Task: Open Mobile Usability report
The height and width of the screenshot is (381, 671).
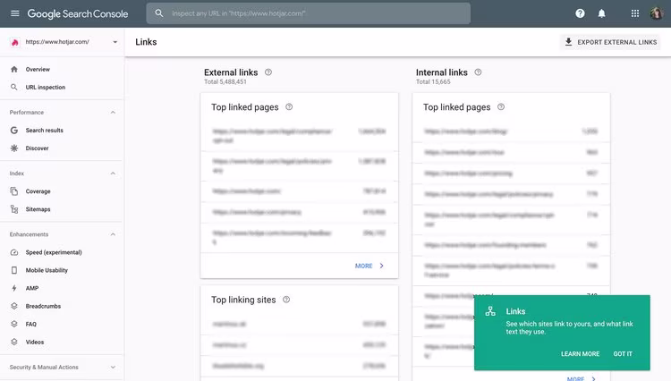Action: [47, 270]
